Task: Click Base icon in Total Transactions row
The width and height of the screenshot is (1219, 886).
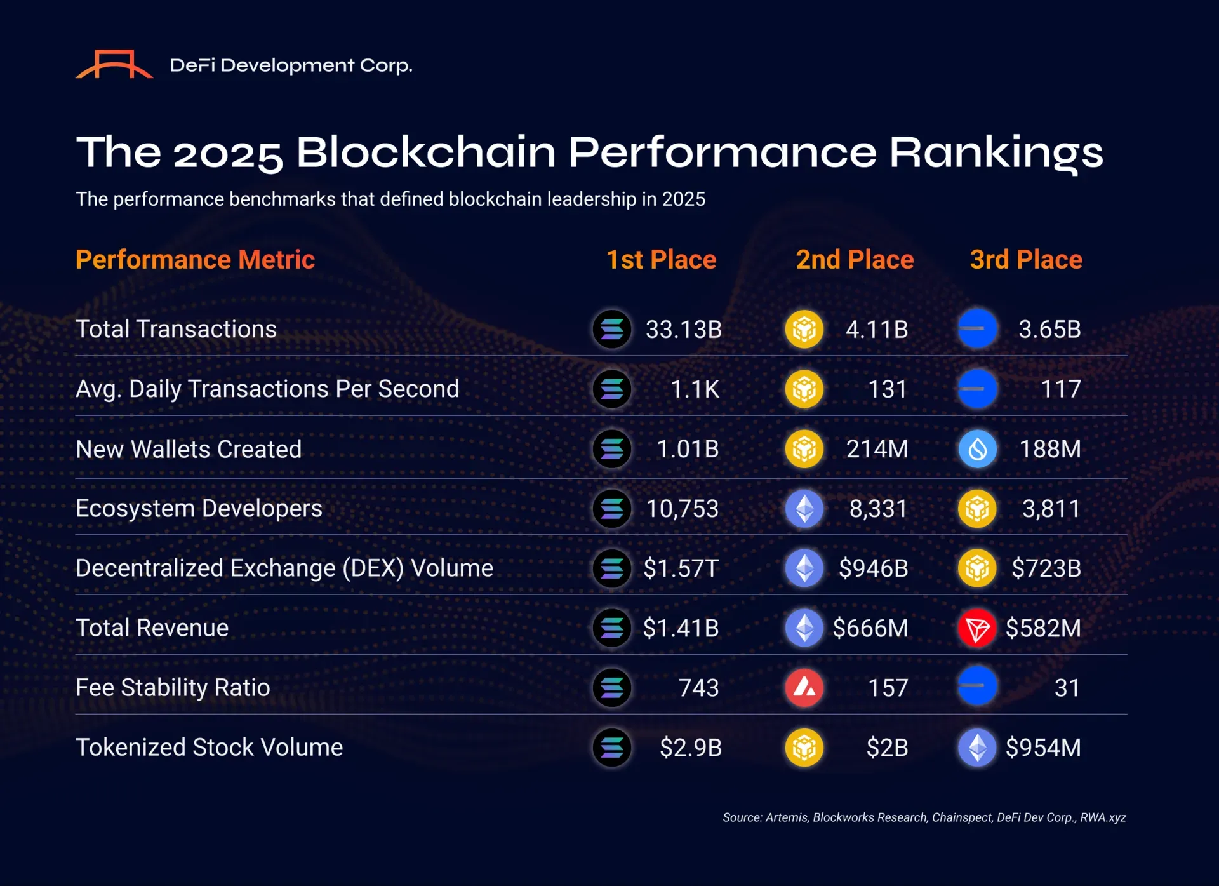Action: [977, 329]
